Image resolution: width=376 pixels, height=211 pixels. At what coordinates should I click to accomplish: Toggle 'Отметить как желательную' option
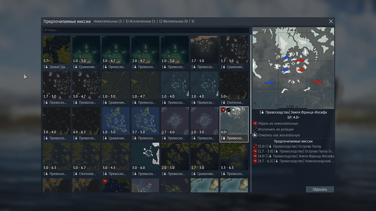pyautogui.click(x=279, y=135)
